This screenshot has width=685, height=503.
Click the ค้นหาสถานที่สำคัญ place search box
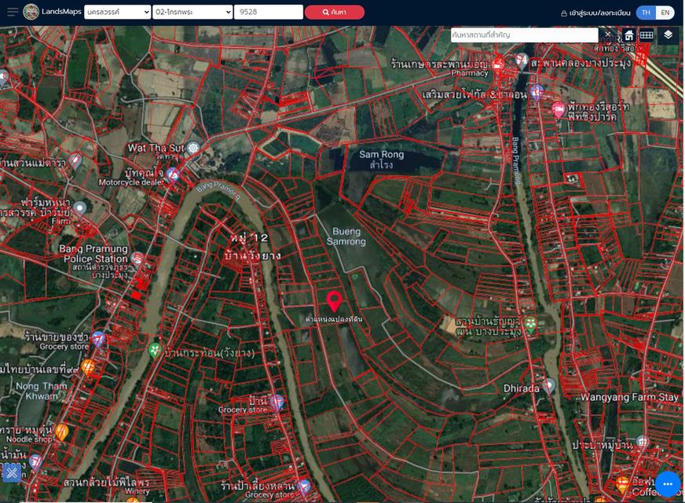(x=524, y=35)
